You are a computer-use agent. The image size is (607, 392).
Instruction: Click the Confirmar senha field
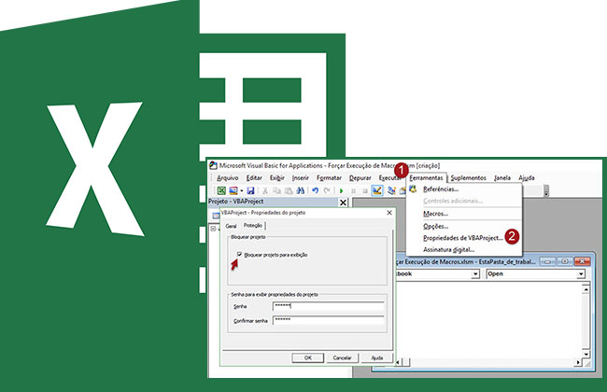tap(329, 320)
